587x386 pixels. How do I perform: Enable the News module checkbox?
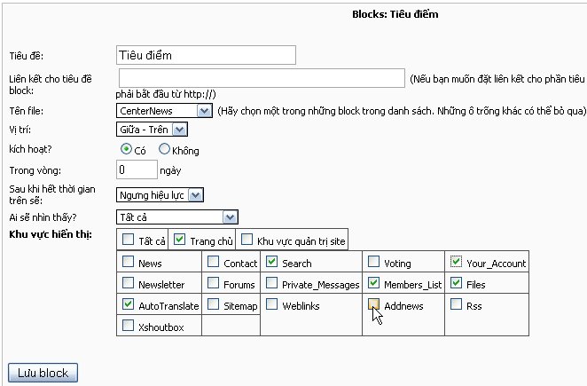tap(128, 261)
